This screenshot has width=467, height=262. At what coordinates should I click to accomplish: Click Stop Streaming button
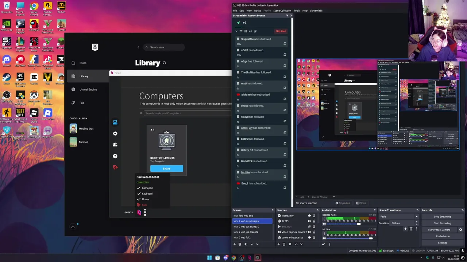442,217
